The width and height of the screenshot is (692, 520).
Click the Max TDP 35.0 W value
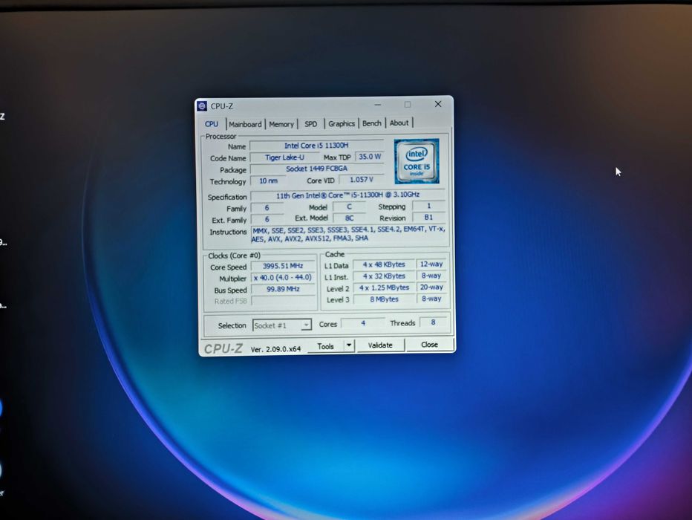click(370, 157)
